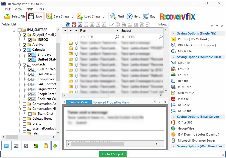Click the Select File toolbar icon
The width and height of the screenshot is (226, 158).
point(7,16)
